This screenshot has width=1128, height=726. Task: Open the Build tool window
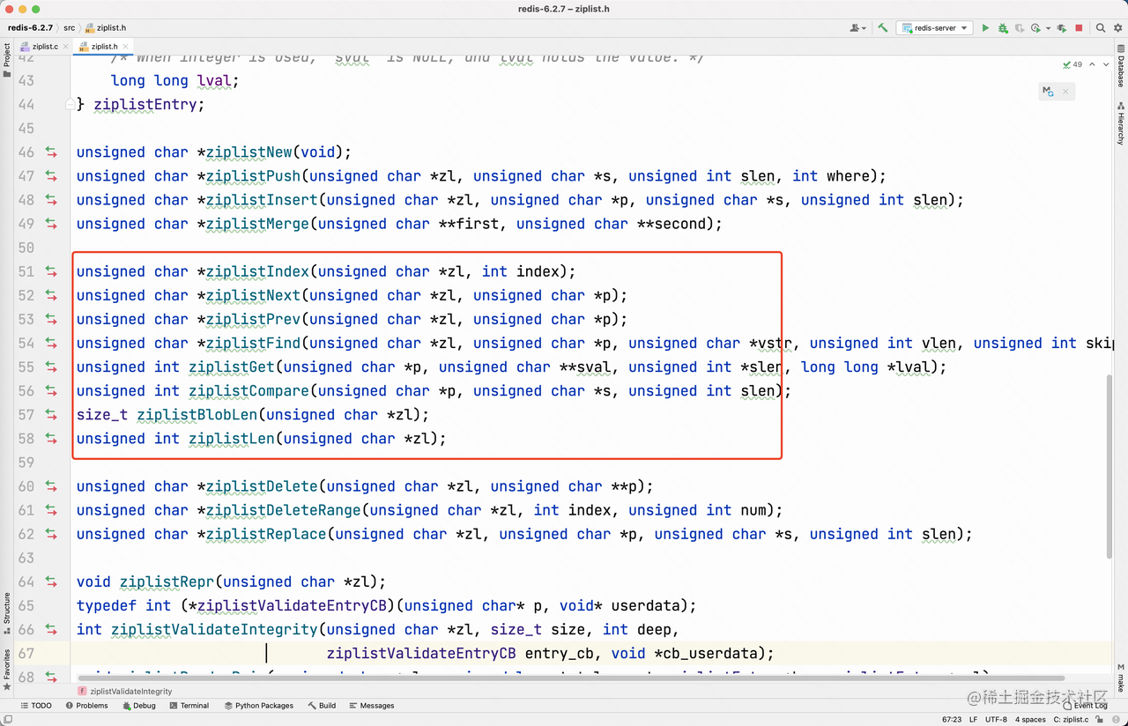click(x=322, y=706)
